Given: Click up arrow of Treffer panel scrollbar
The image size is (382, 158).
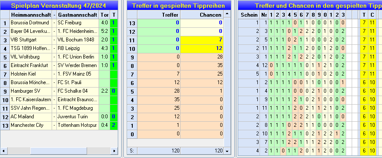Looking at the screenshot, I should click(x=227, y=14).
